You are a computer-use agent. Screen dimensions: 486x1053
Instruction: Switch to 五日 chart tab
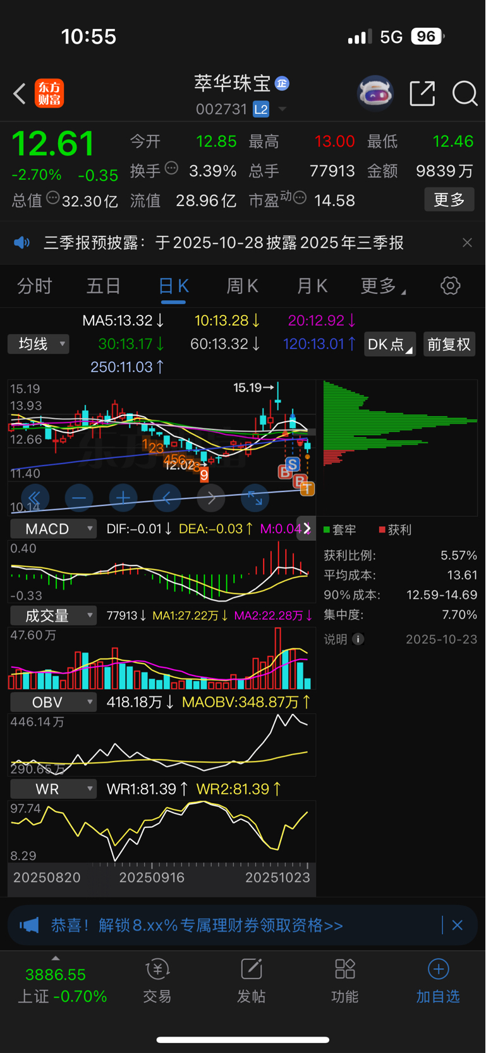click(x=104, y=286)
